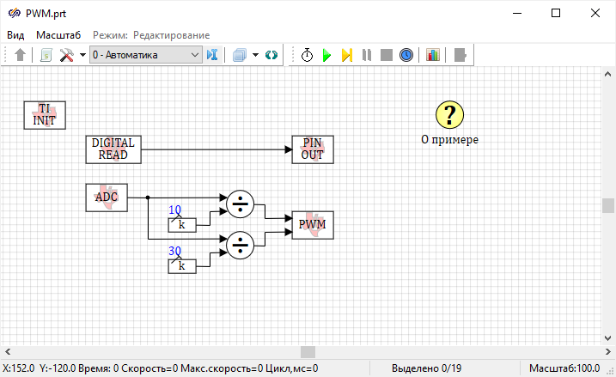Click the icon right of layer combo box
The image size is (616, 377).
tap(212, 55)
